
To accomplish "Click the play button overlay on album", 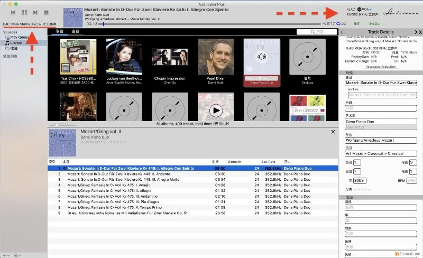I will [216, 110].
